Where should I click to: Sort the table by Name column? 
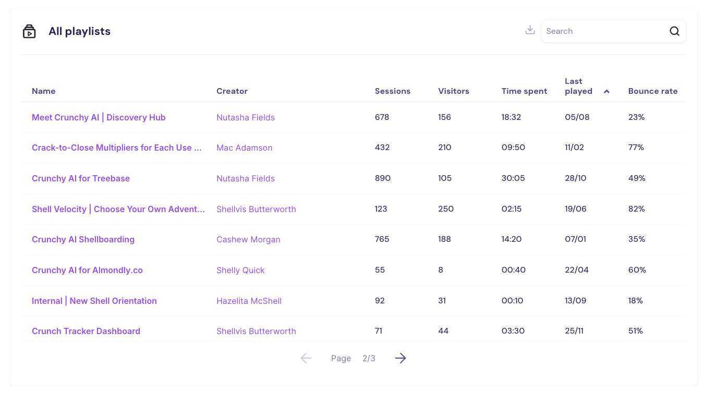coord(43,91)
